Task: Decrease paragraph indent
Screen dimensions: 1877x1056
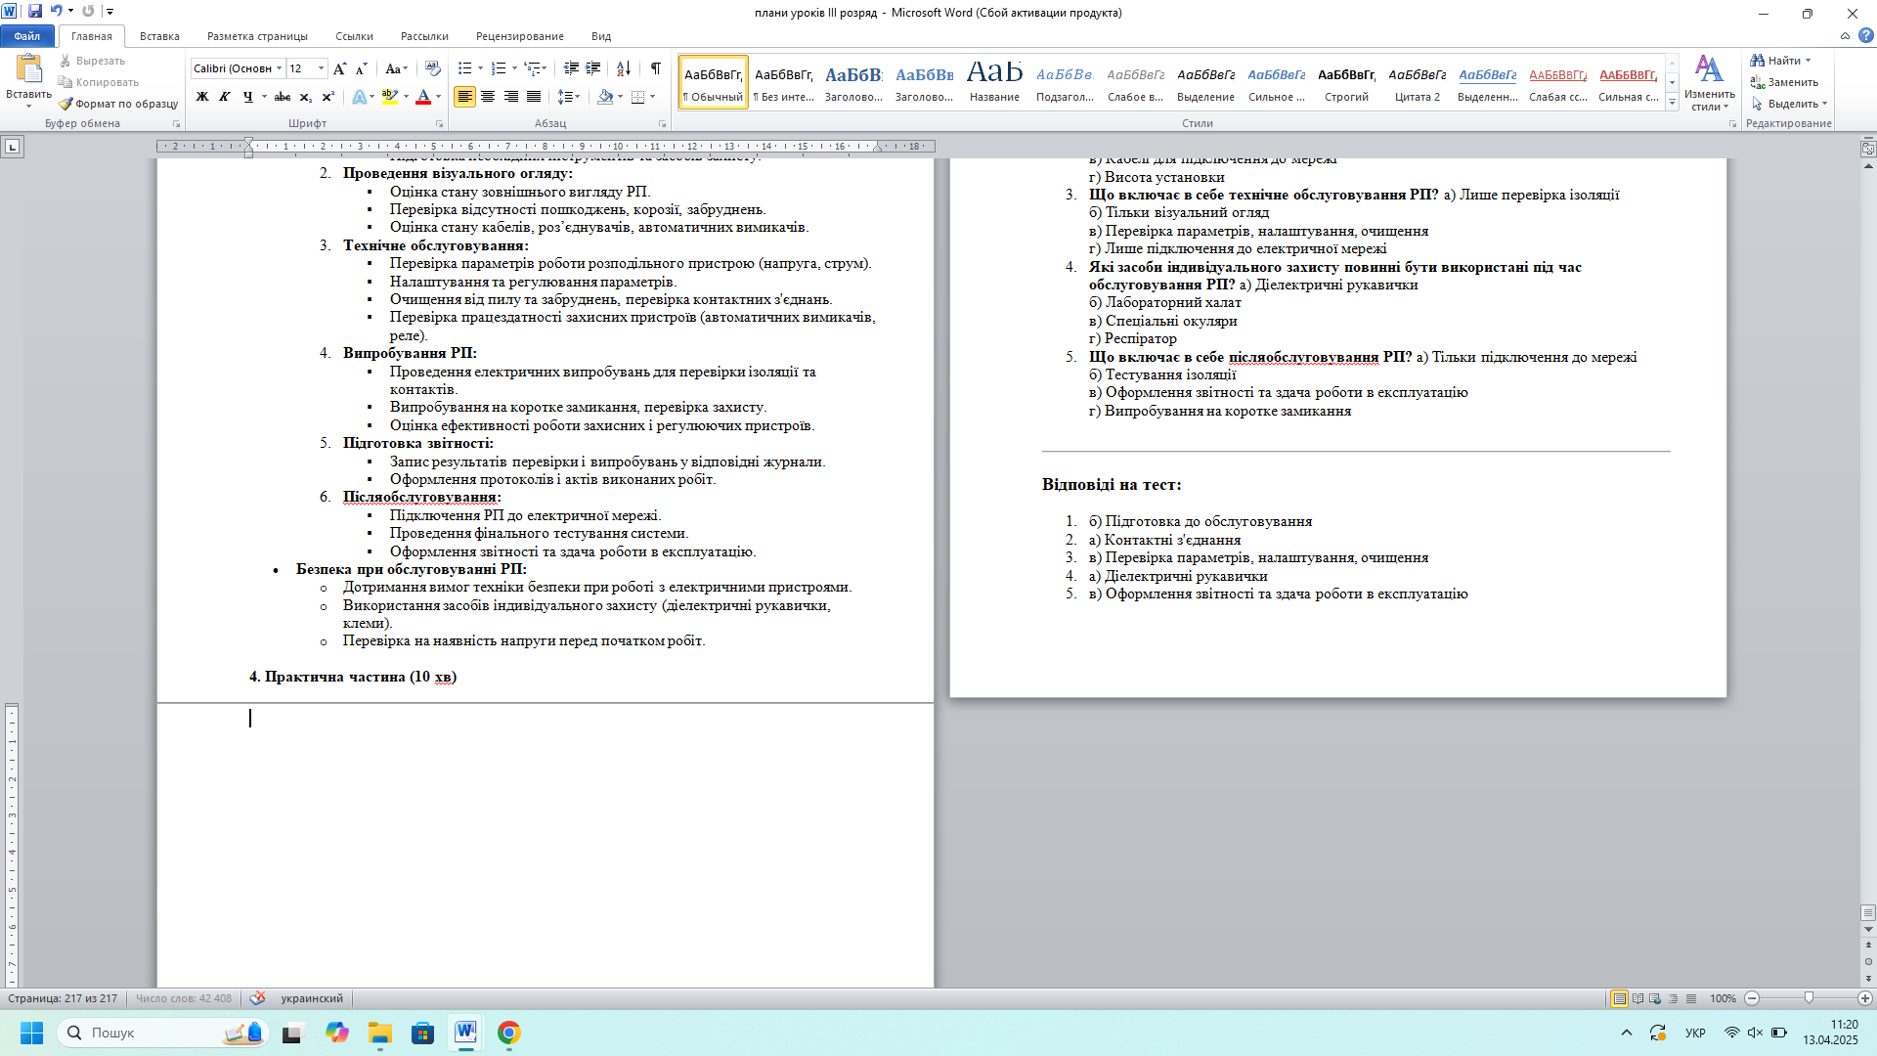Action: click(571, 68)
